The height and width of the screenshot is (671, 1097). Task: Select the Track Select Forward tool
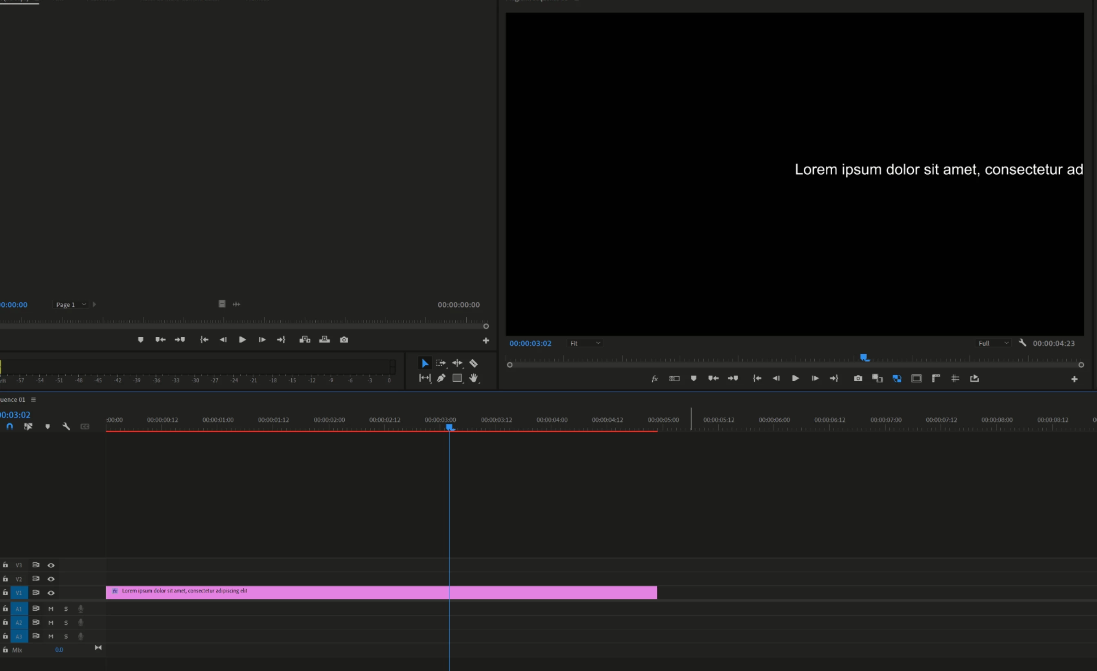tap(441, 363)
